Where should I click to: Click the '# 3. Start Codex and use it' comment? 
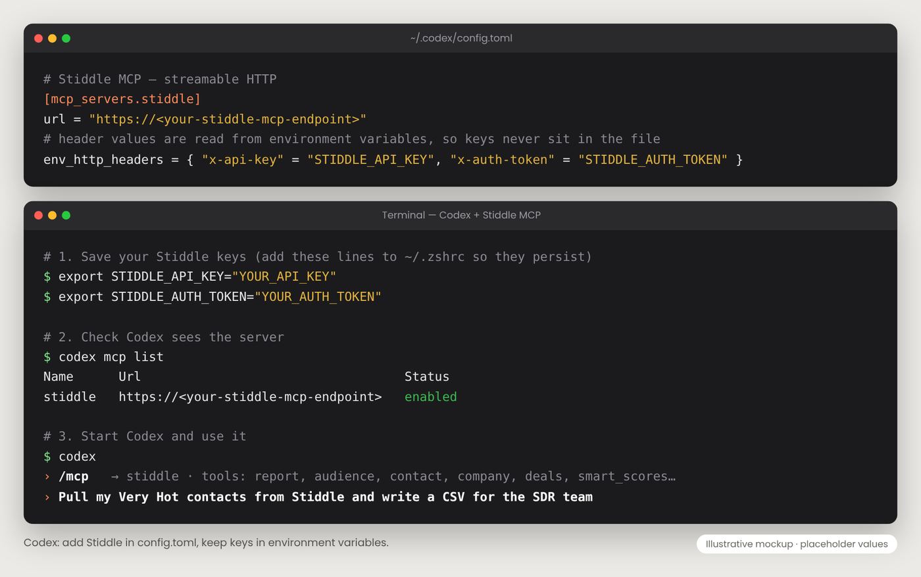pos(145,436)
